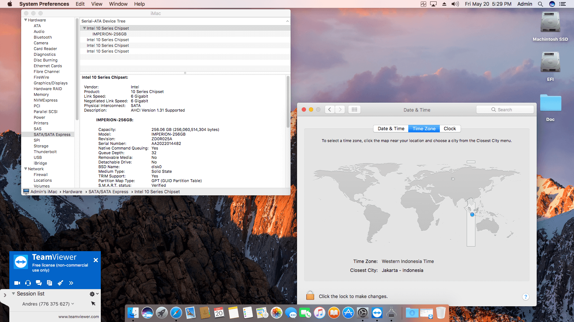
Task: Open Notification Center in menu bar
Action: 563,4
